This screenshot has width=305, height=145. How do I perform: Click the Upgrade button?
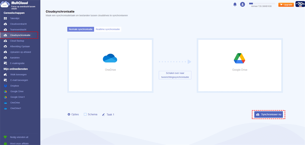(286, 5)
